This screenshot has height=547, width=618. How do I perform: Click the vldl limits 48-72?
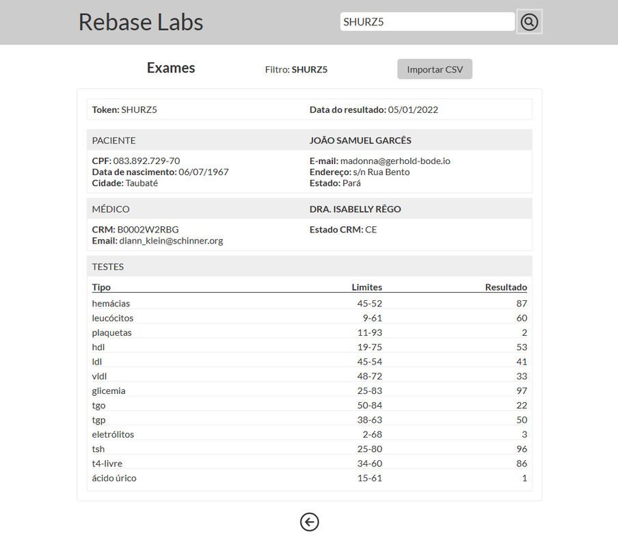tap(370, 376)
